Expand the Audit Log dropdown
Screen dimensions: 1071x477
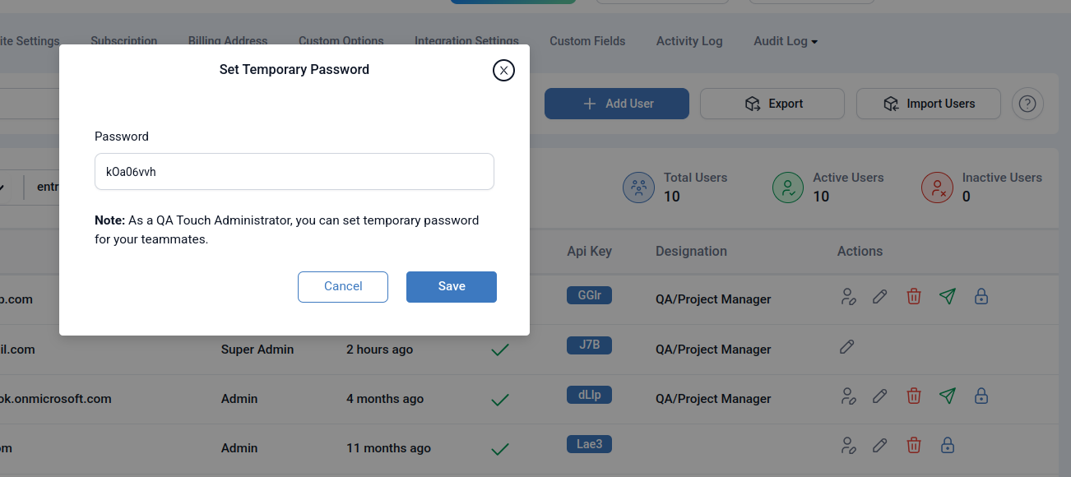[785, 41]
